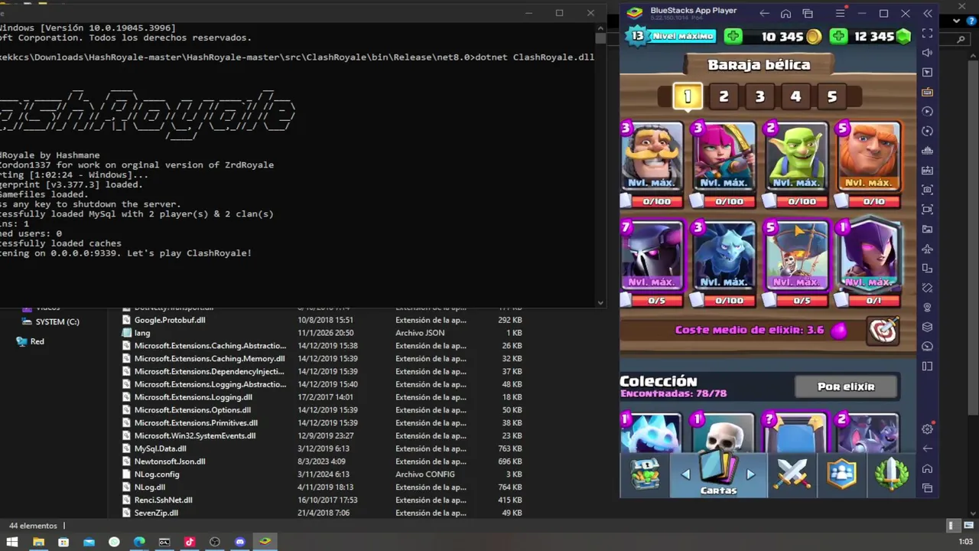This screenshot has width=979, height=551.
Task: Select the lang JSON file
Action: click(142, 333)
